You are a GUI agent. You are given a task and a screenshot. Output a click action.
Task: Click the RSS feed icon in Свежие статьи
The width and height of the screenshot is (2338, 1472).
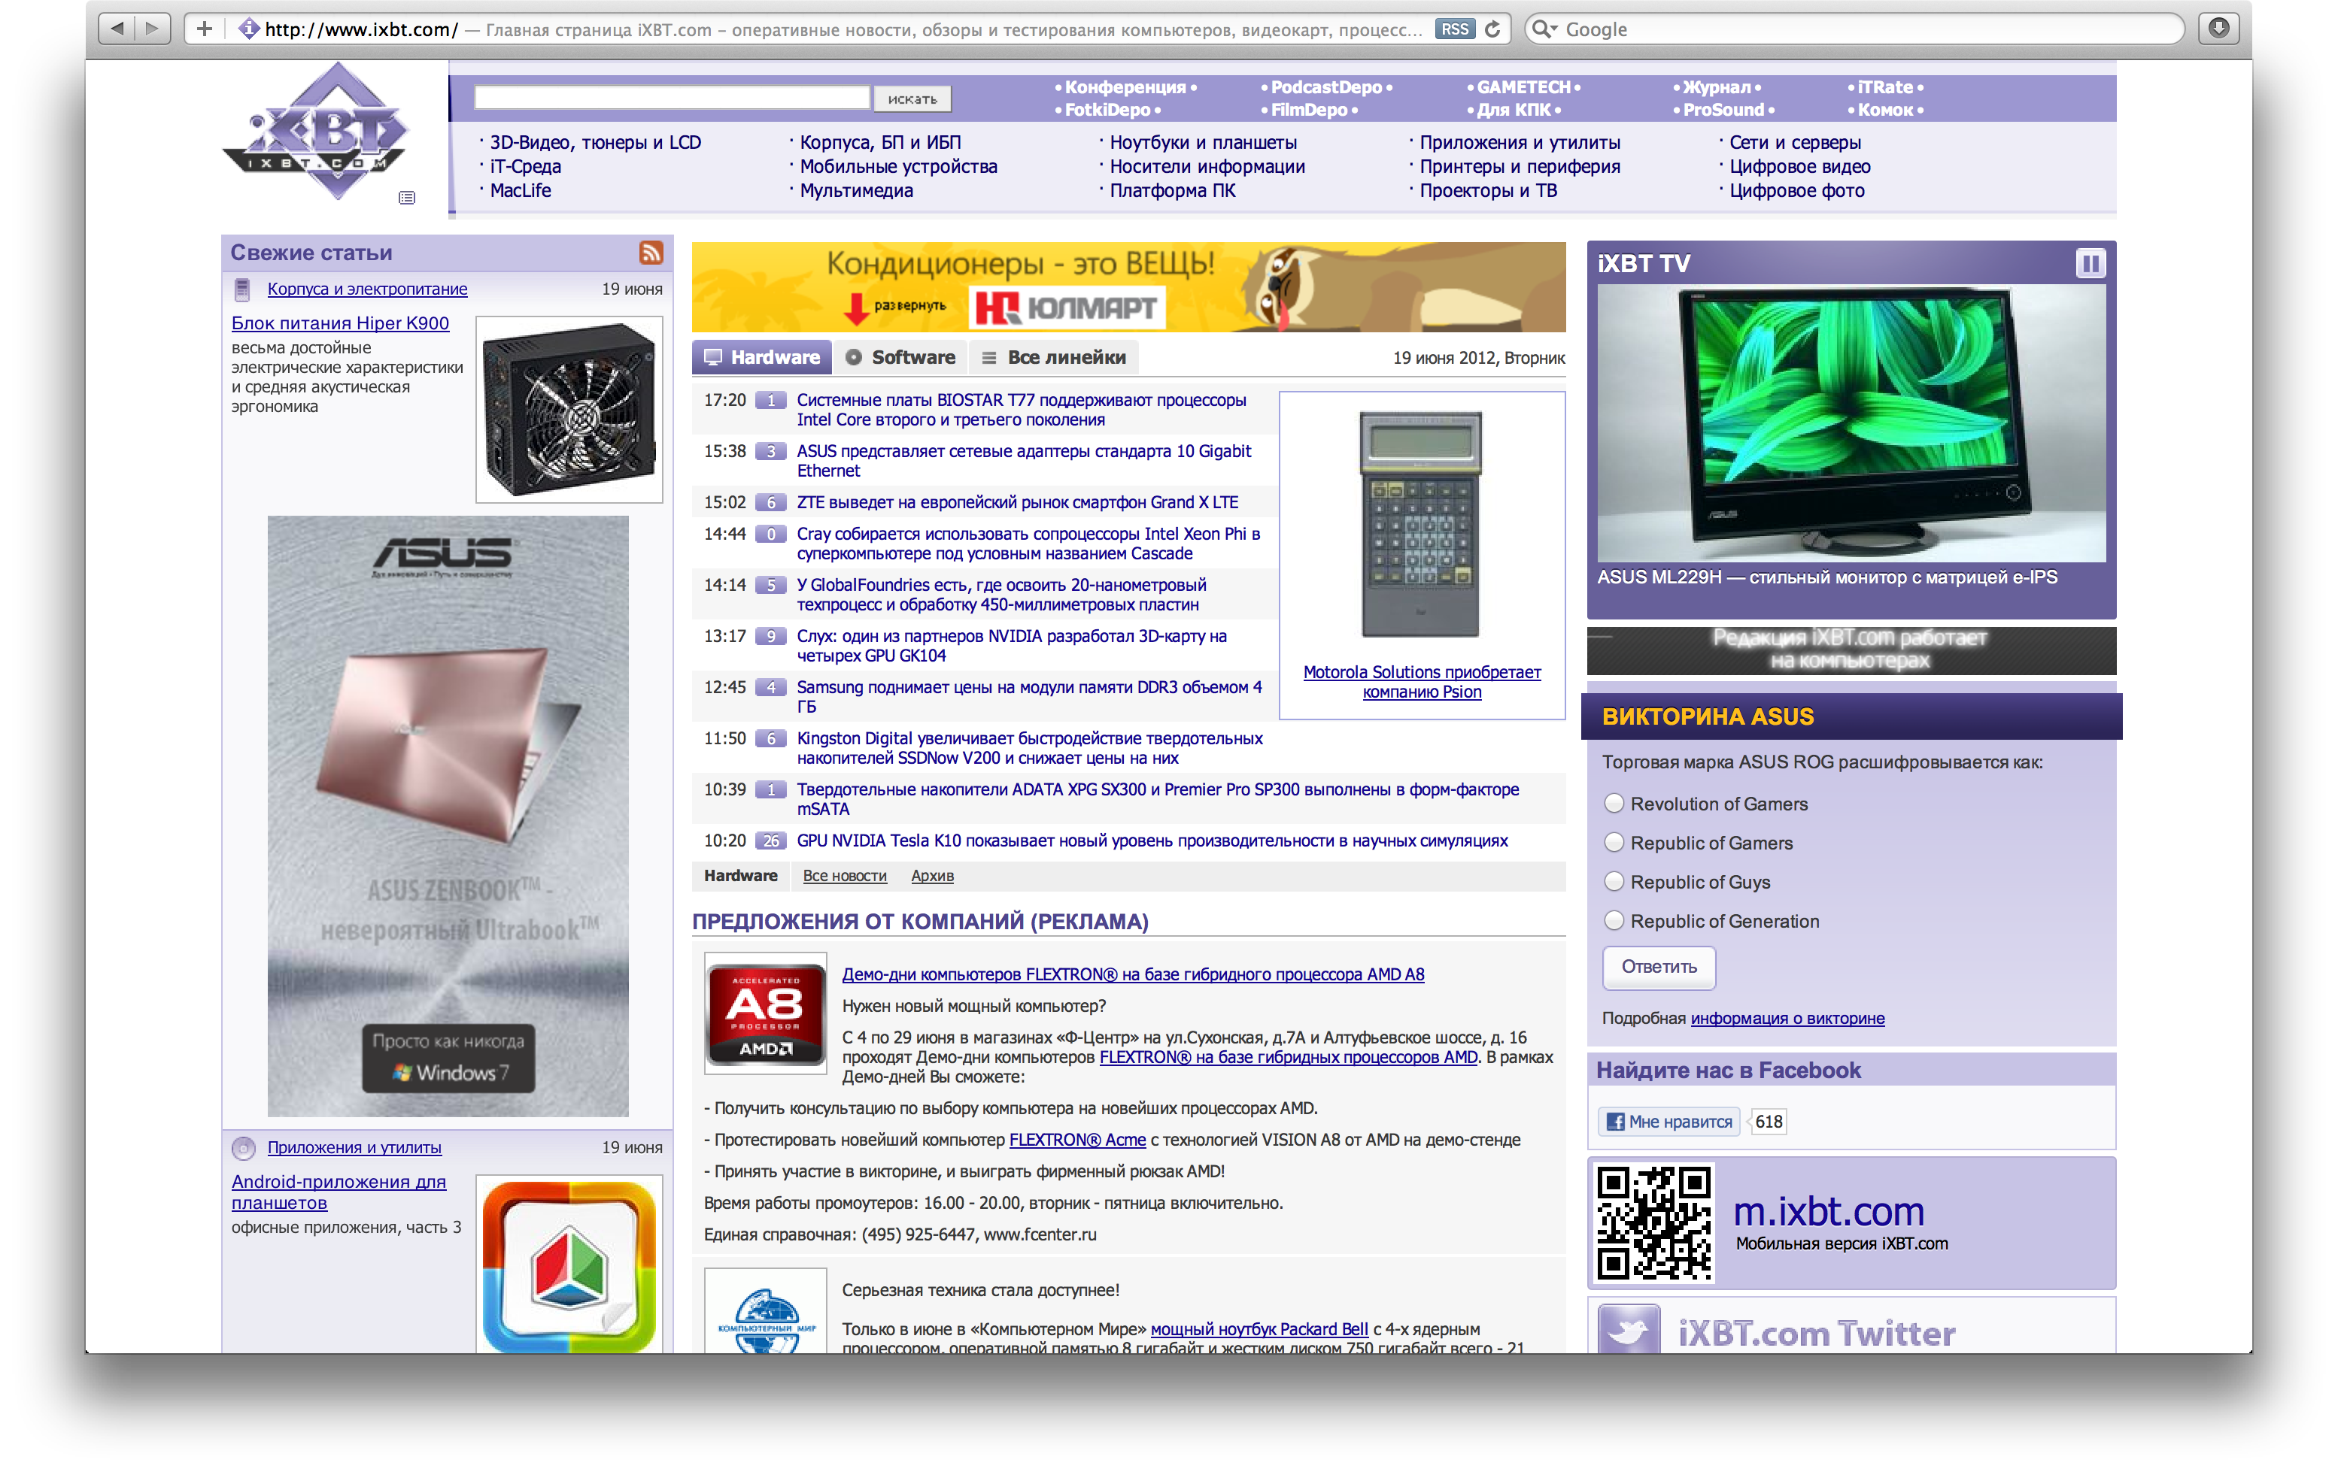[x=651, y=253]
